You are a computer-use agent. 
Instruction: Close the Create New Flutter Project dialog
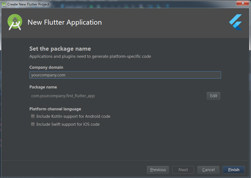click(x=243, y=3)
